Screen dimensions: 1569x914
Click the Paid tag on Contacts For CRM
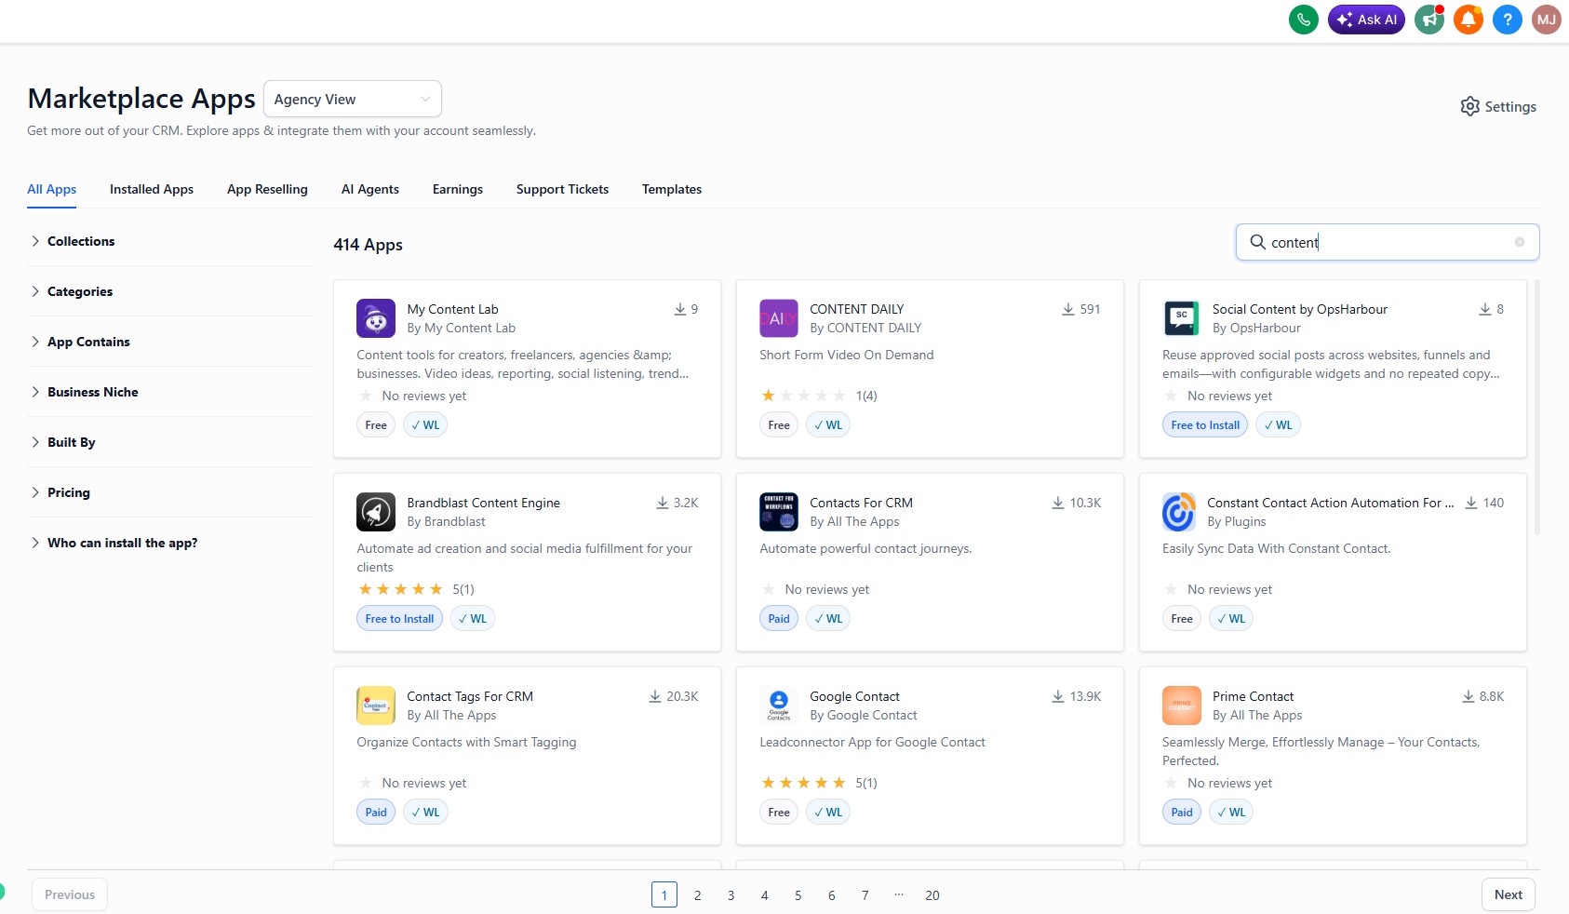[x=779, y=619]
